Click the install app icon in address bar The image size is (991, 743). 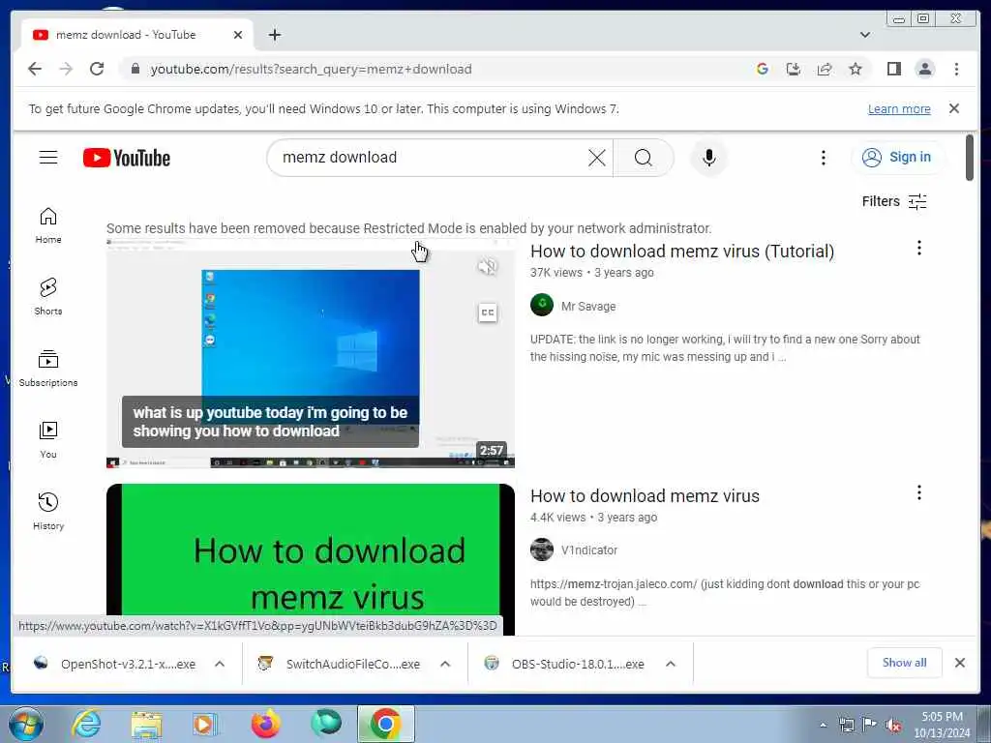tap(794, 69)
